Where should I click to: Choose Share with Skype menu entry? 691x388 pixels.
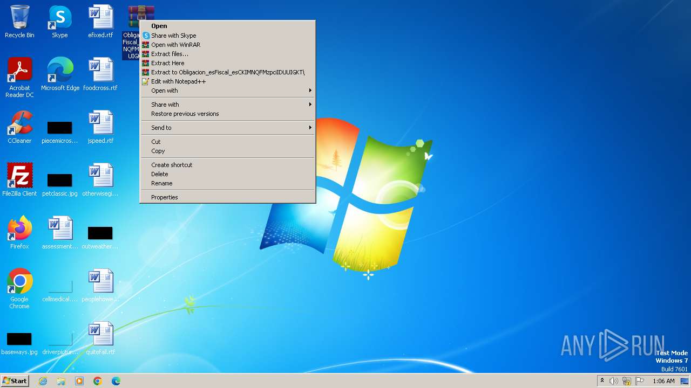(227, 36)
